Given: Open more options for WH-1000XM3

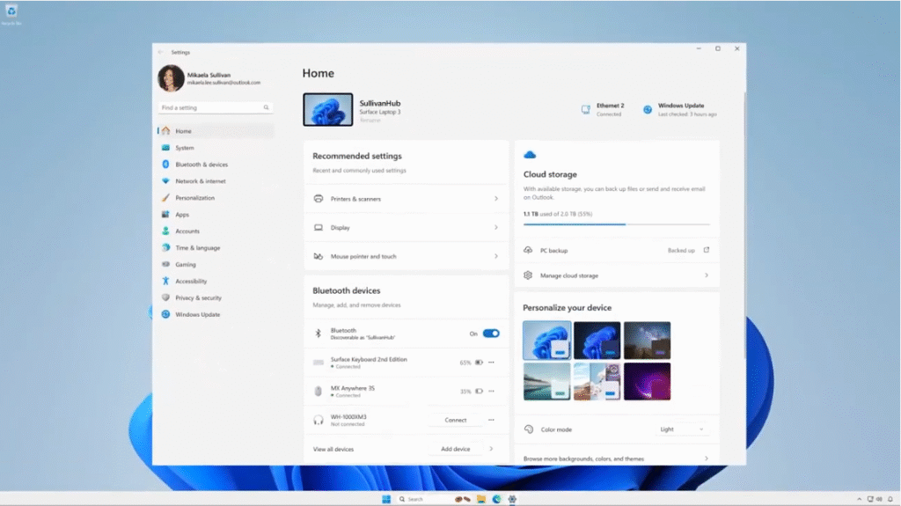Looking at the screenshot, I should click(491, 420).
